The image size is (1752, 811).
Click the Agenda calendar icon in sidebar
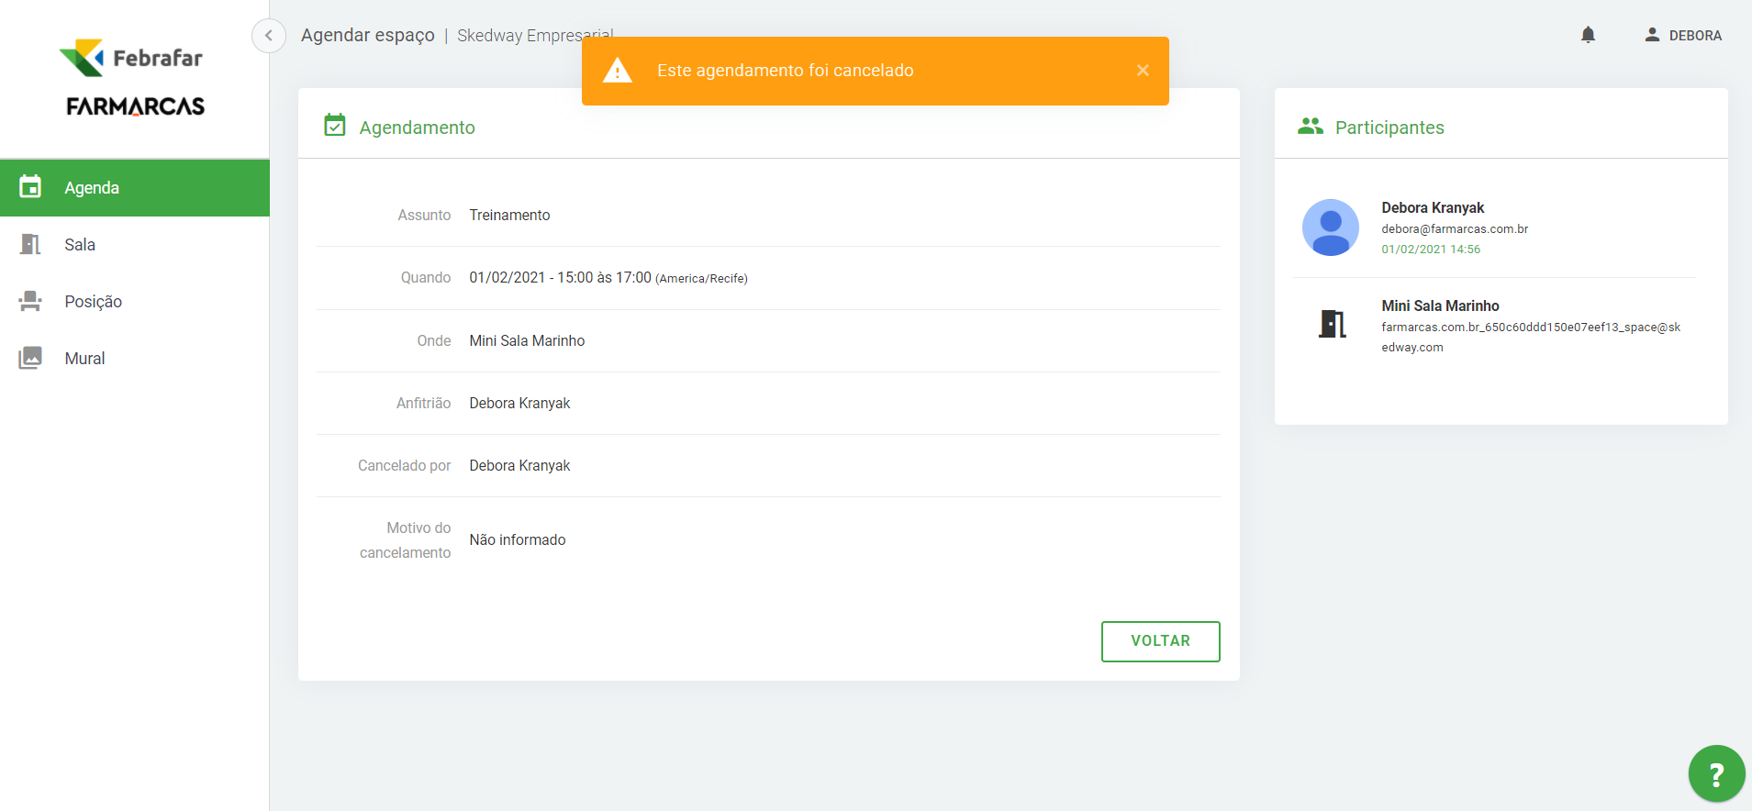point(30,187)
